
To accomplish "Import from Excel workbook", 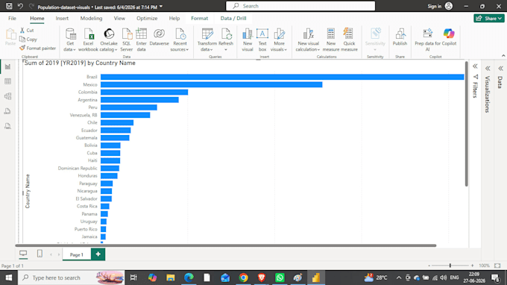I will [88, 40].
